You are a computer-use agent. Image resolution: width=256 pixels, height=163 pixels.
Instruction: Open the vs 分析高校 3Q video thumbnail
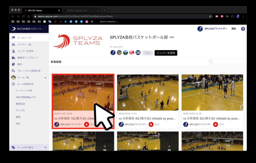212,92
